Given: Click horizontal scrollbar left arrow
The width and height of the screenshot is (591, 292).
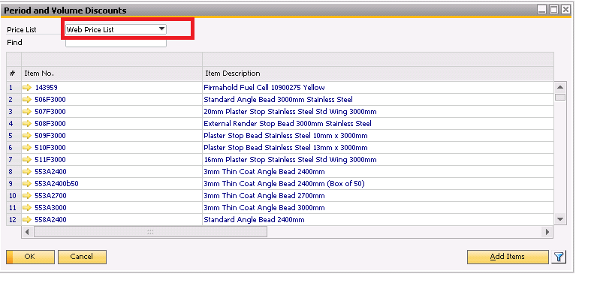Looking at the screenshot, I should tap(27, 232).
